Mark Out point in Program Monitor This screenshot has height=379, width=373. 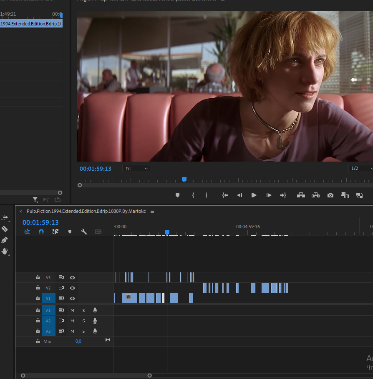[206, 195]
